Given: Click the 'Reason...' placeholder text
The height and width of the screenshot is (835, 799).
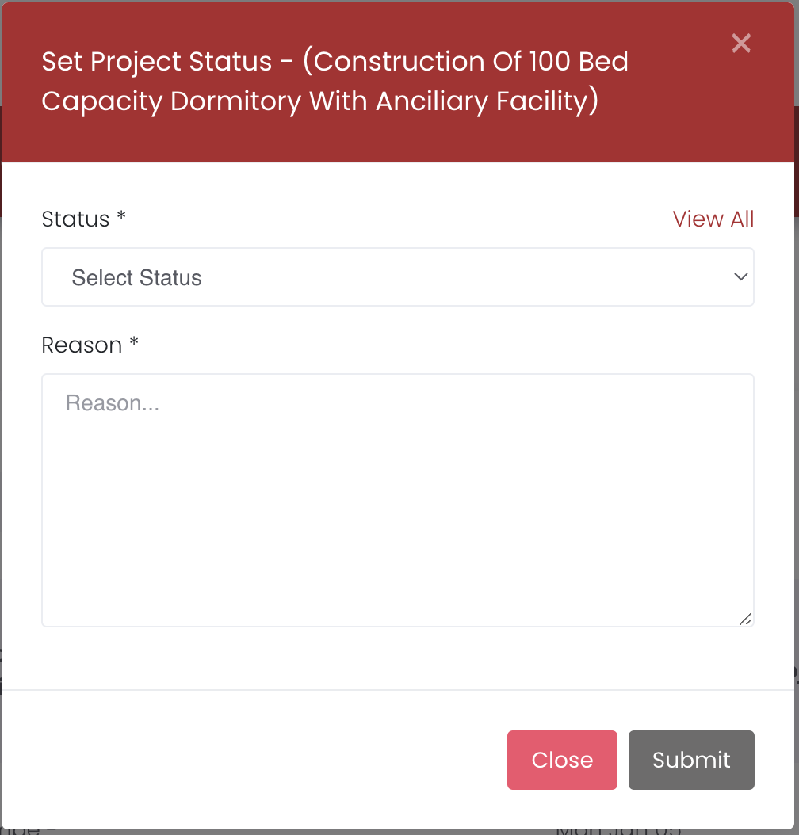Looking at the screenshot, I should 113,403.
